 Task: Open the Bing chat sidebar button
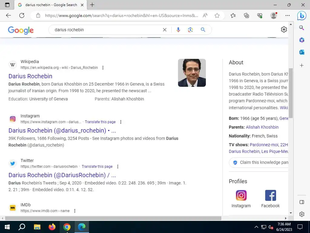tap(302, 15)
